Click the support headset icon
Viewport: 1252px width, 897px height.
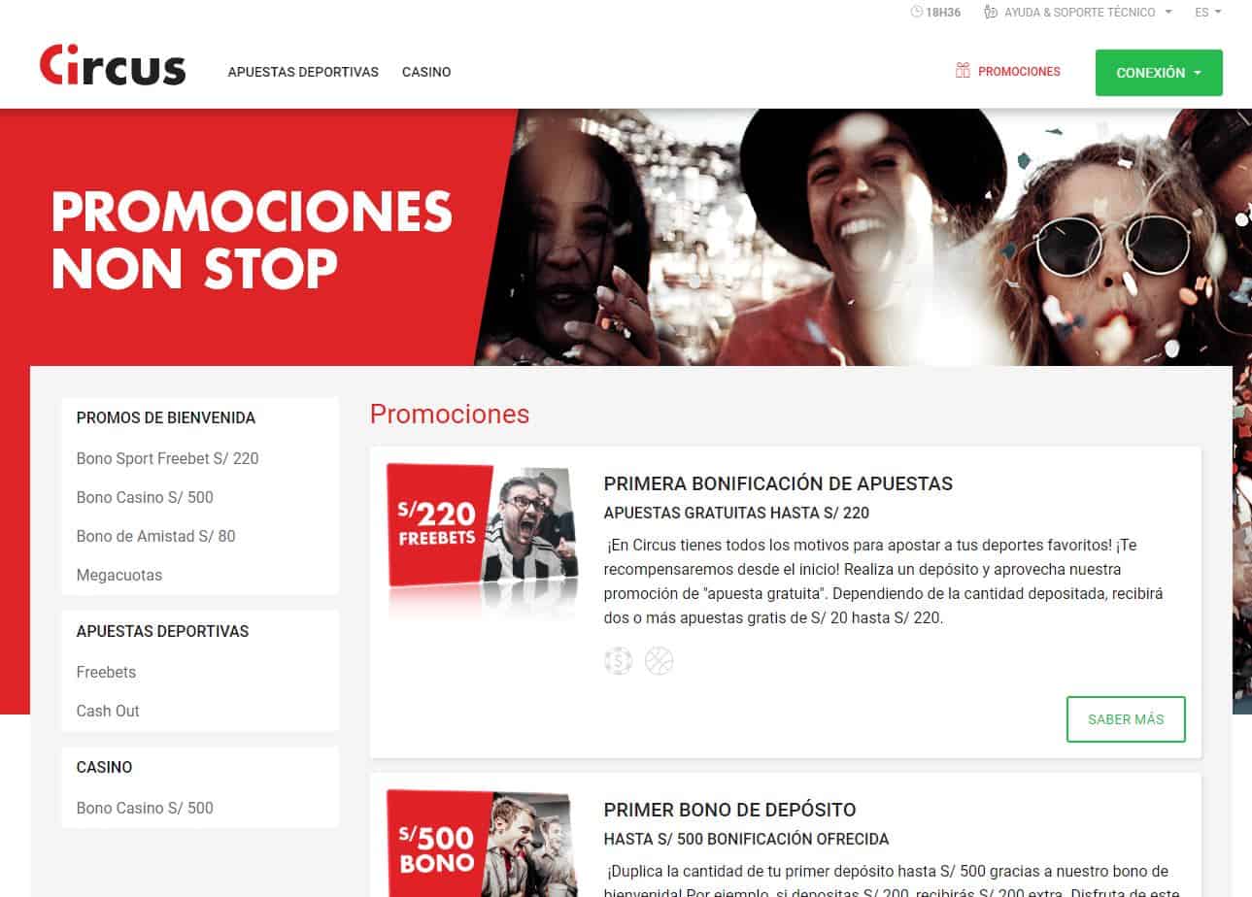pyautogui.click(x=991, y=13)
